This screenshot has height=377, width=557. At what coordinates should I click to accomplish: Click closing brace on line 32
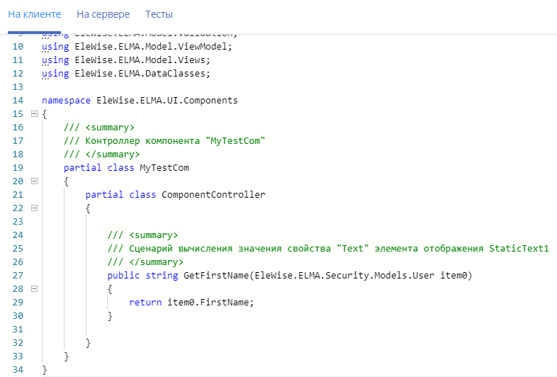pos(88,343)
